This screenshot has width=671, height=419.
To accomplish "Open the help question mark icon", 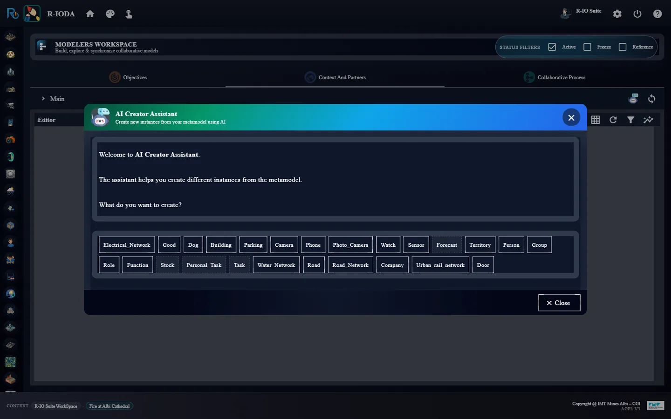I will [657, 14].
